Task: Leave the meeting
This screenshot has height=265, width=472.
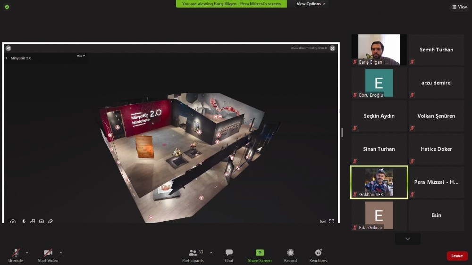Action: tap(457, 256)
